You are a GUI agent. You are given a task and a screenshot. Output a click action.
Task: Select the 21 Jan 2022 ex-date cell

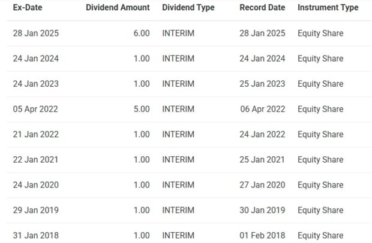(35, 135)
